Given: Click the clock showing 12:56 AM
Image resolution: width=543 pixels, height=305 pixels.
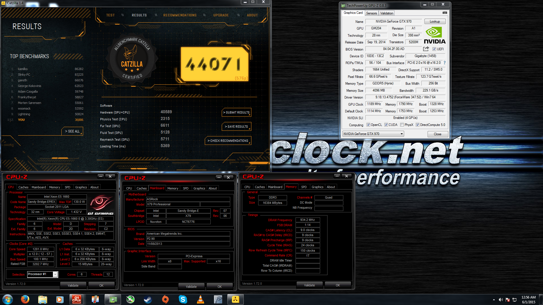Looking at the screenshot, I should (528, 297).
